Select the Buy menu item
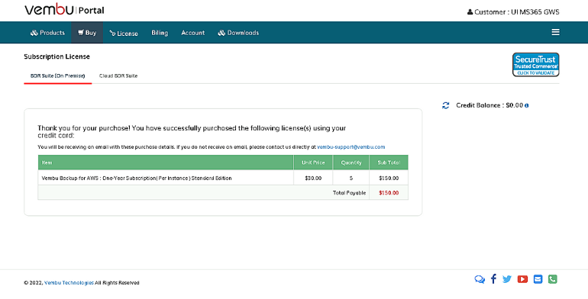The width and height of the screenshot is (588, 299). [x=87, y=33]
